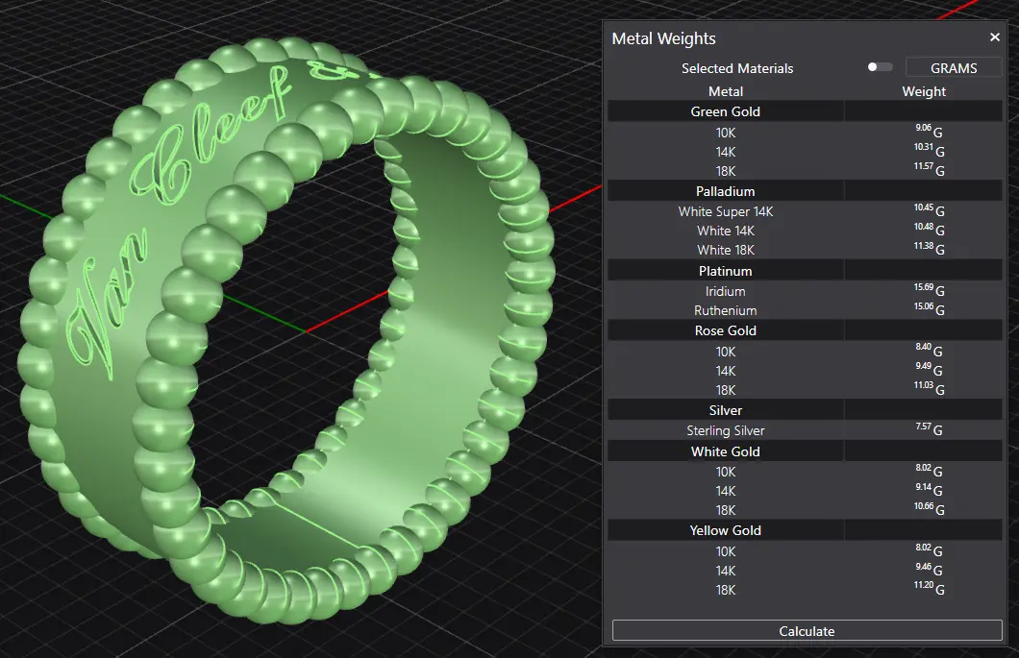
Task: Select the 18K row under Yellow Gold
Action: (x=725, y=590)
